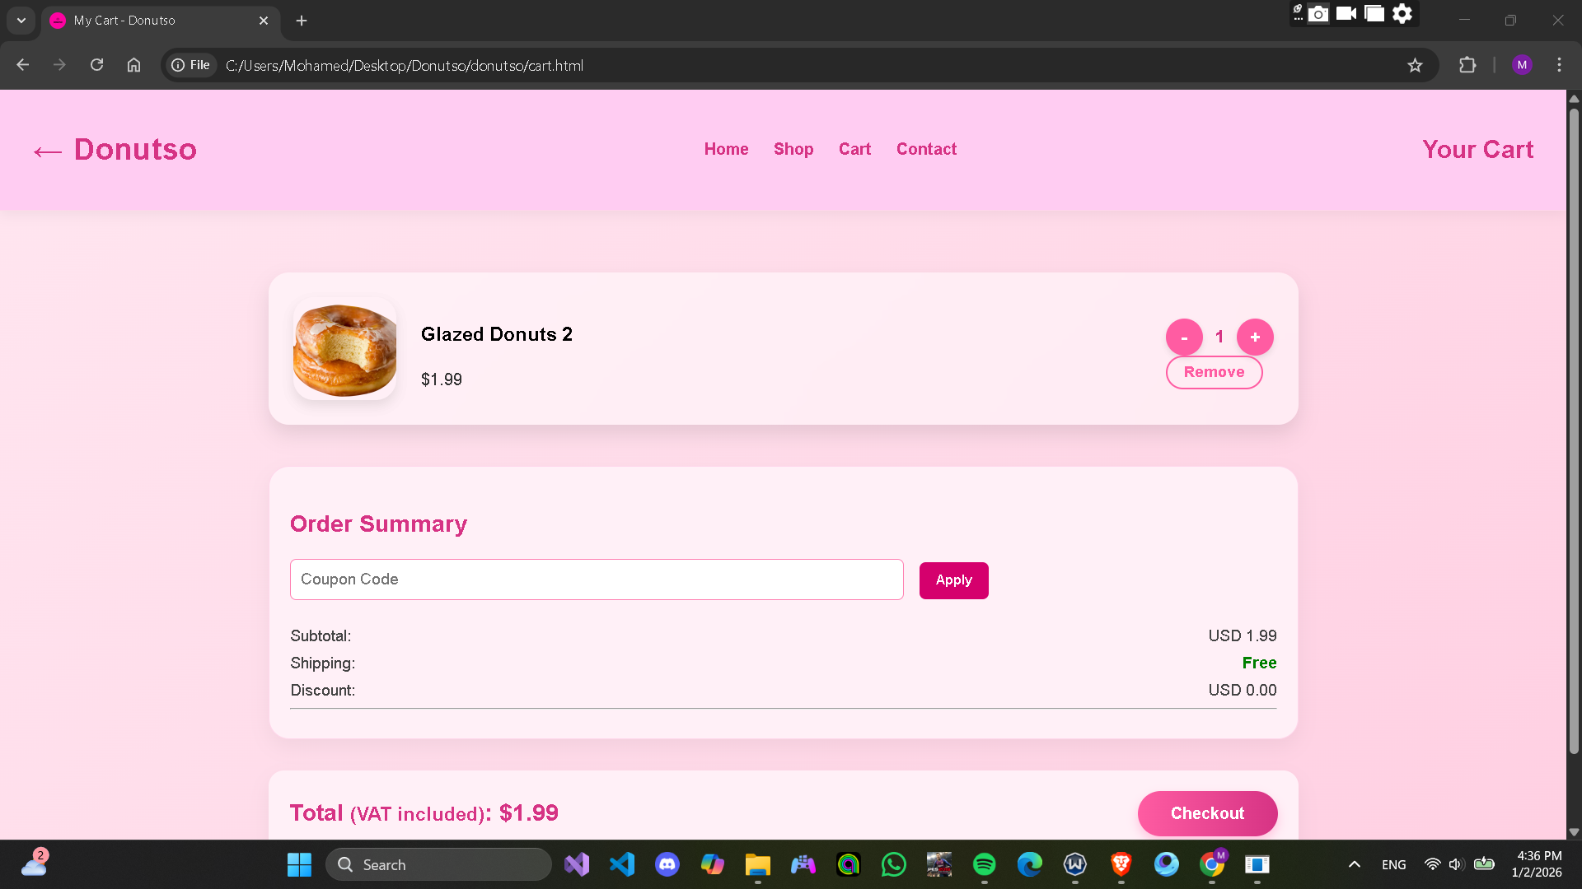The width and height of the screenshot is (1582, 889).
Task: Click the Checkout button
Action: (1207, 813)
